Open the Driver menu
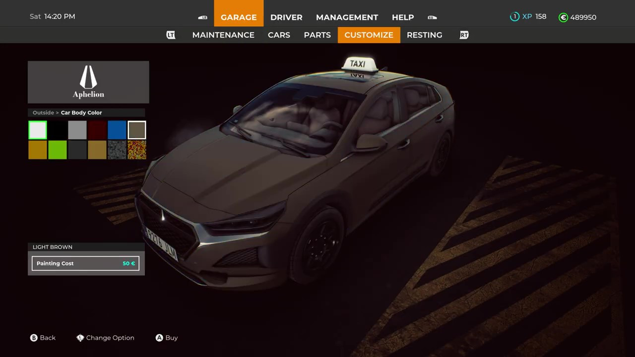 (x=286, y=17)
